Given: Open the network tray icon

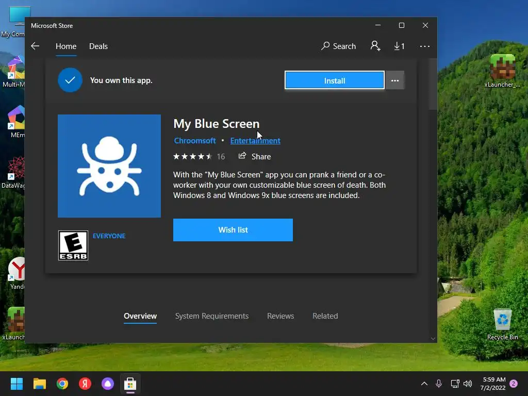Looking at the screenshot, I should 455,384.
